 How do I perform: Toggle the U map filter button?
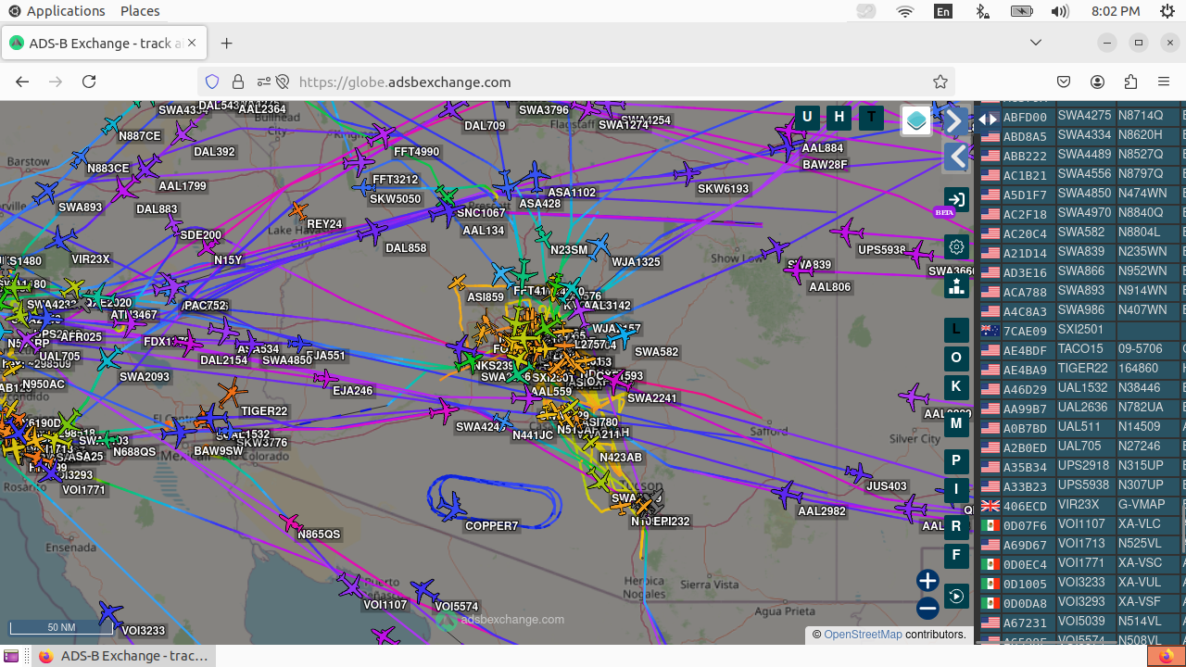pos(807,117)
